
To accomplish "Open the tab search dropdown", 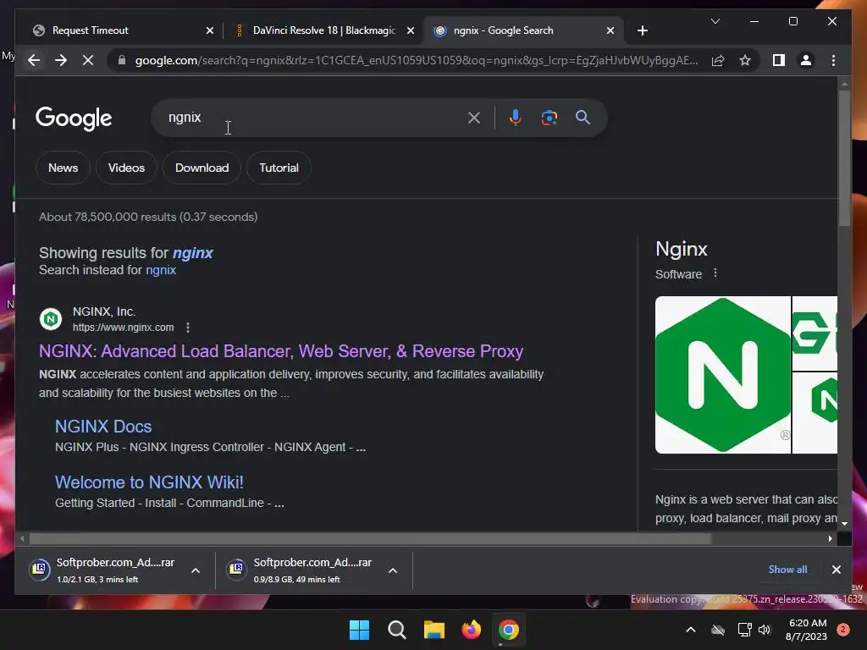I will [x=715, y=21].
